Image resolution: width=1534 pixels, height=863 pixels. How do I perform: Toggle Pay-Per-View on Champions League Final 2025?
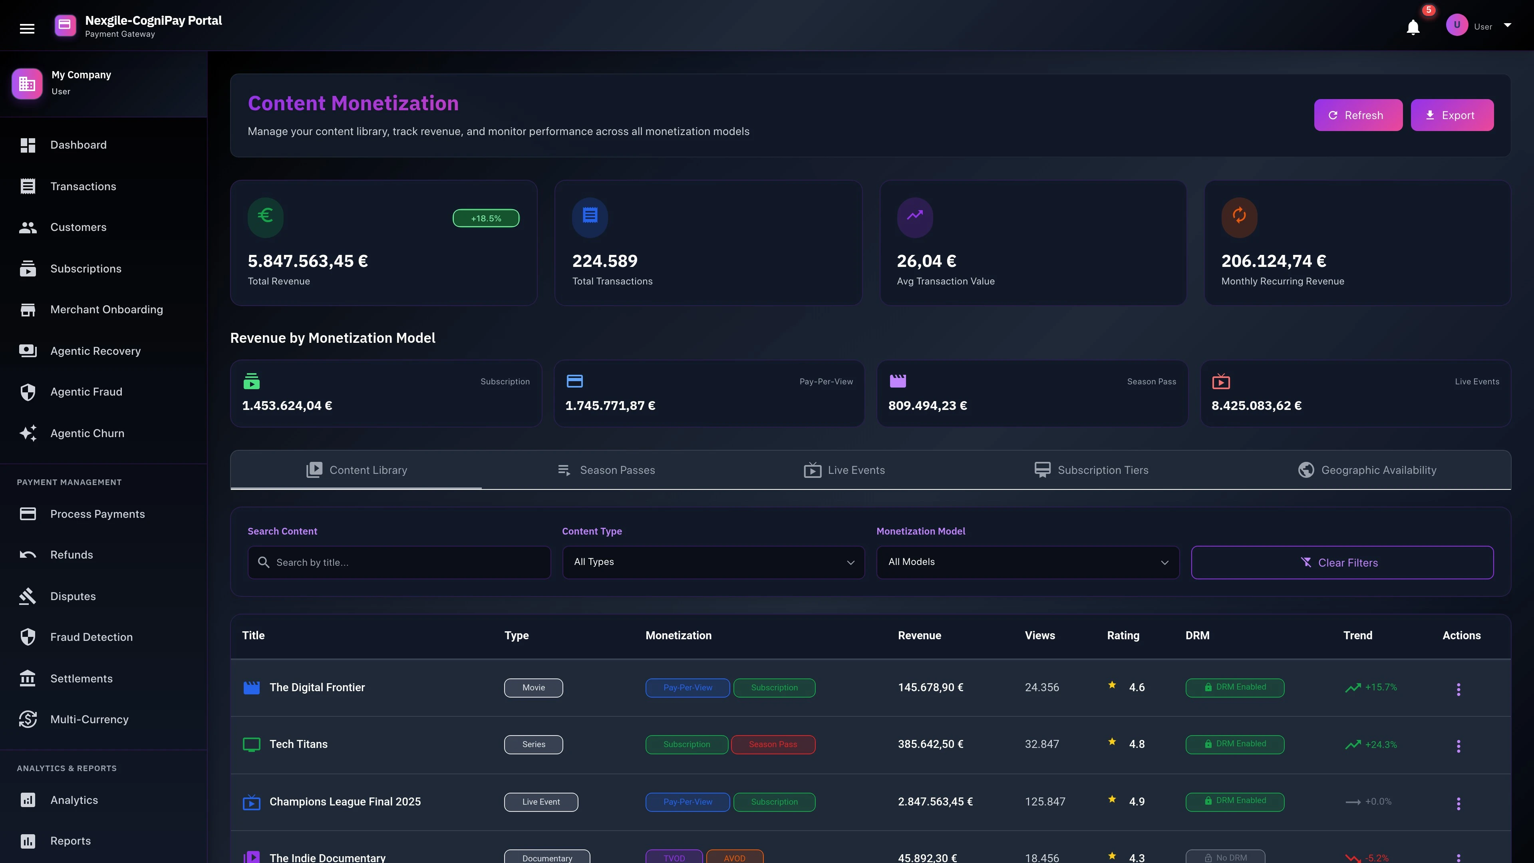pyautogui.click(x=687, y=801)
